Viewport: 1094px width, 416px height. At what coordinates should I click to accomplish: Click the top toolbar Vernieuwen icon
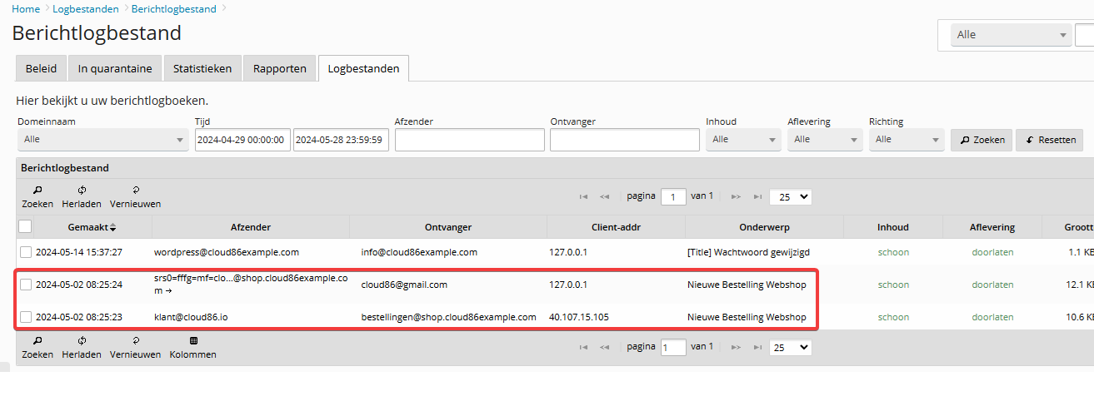click(x=135, y=190)
